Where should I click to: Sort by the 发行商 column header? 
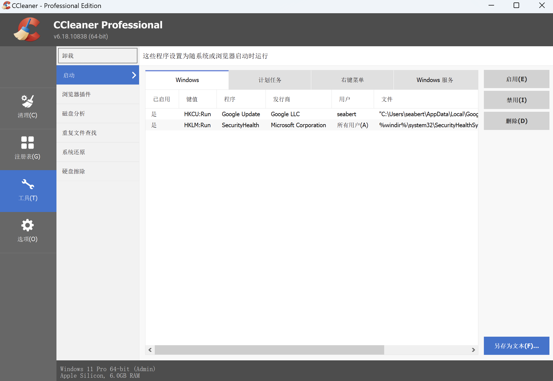pos(299,99)
